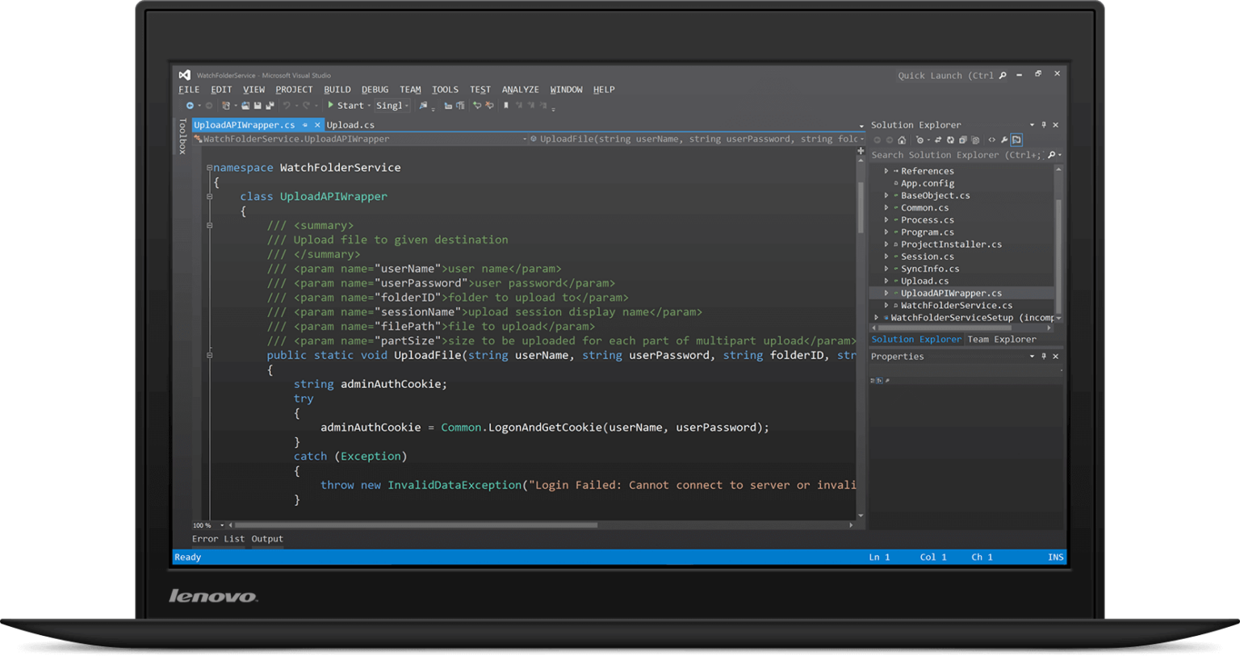This screenshot has width=1240, height=656.
Task: Open Properties via the wrench icon
Action: pos(1004,140)
